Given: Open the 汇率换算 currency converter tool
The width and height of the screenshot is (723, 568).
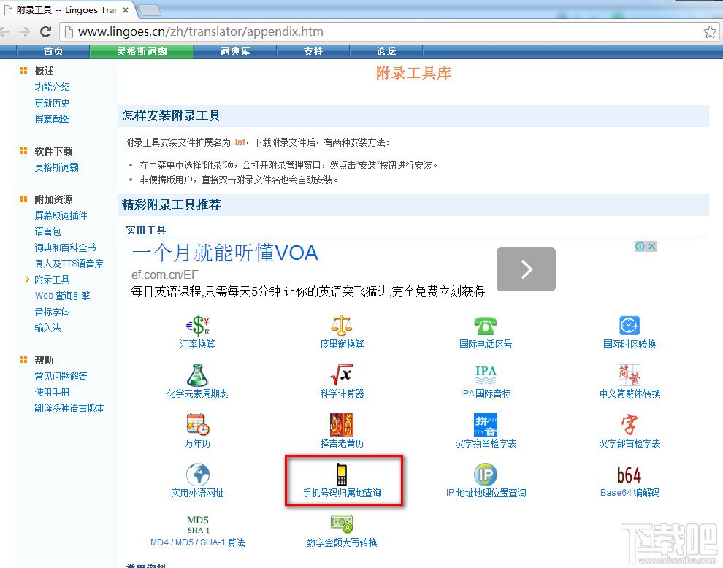Looking at the screenshot, I should pyautogui.click(x=197, y=332).
